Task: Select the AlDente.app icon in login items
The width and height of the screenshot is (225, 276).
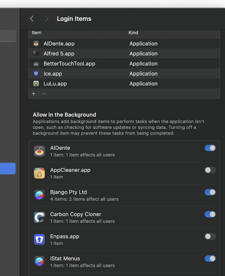Action: 36,44
